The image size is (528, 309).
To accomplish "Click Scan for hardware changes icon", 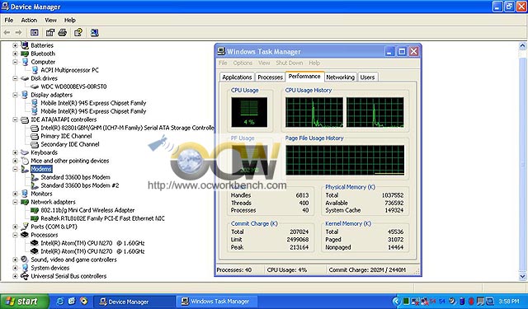I will coord(94,33).
